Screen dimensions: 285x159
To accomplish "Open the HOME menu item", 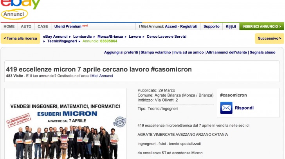I will point(9,26).
